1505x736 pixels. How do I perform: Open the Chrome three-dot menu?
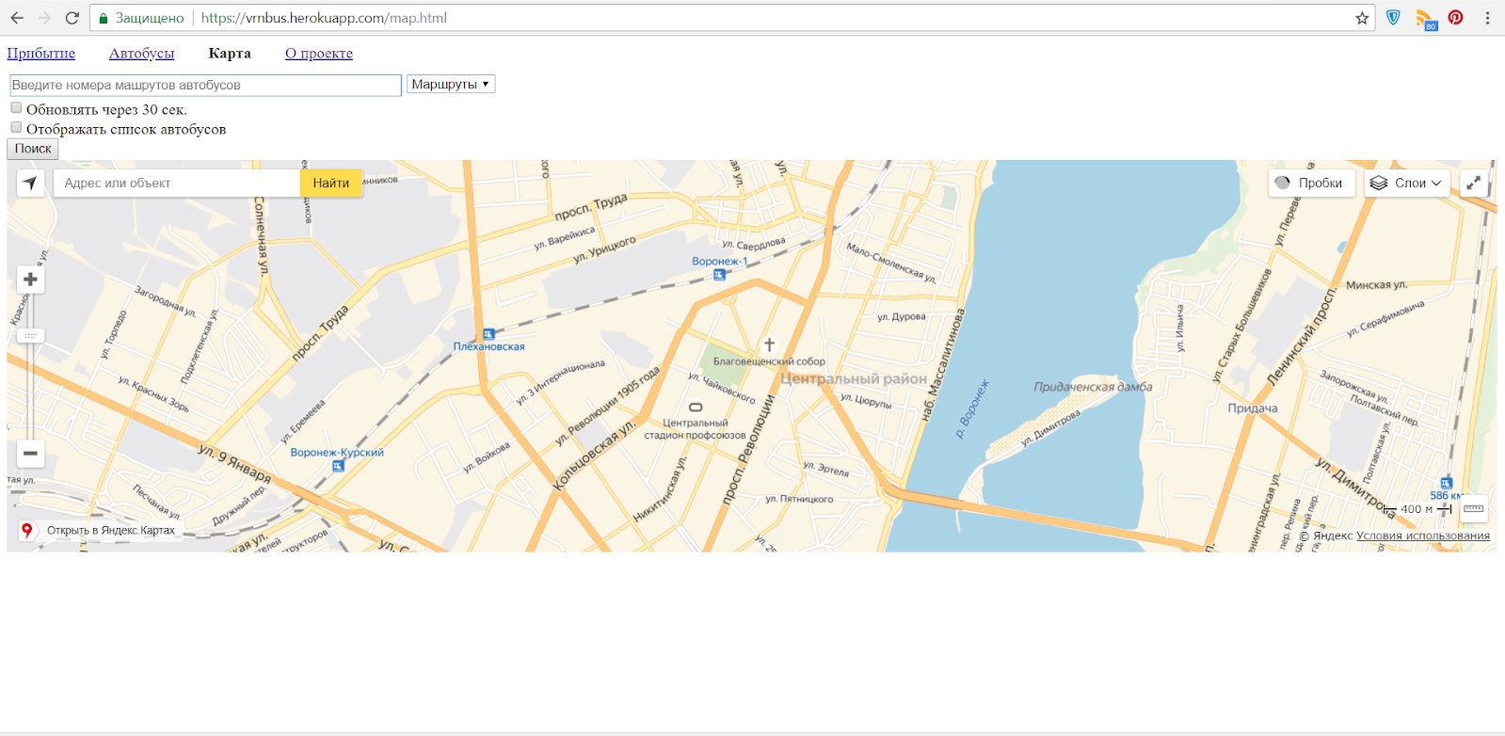point(1487,18)
